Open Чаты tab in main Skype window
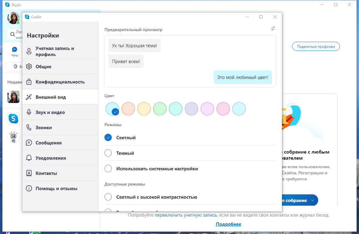This screenshot has height=234, width=359. tap(15, 51)
